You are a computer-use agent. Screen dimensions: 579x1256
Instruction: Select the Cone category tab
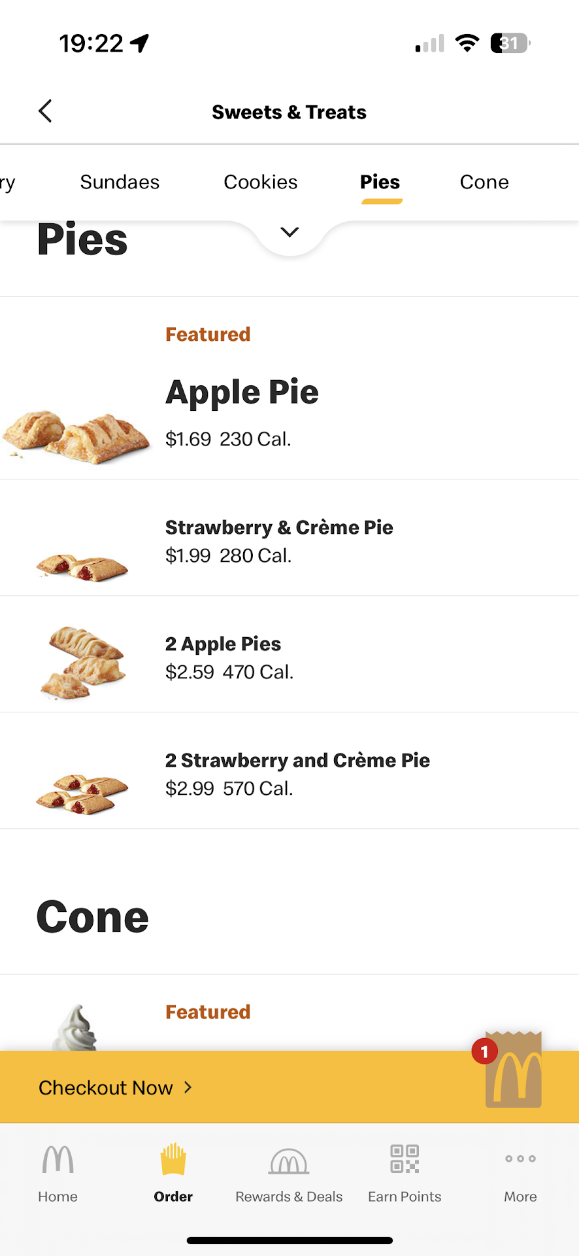pyautogui.click(x=484, y=182)
